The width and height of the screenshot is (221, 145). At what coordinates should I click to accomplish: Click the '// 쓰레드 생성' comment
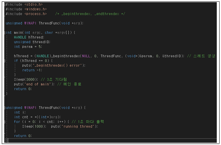pos(201,56)
